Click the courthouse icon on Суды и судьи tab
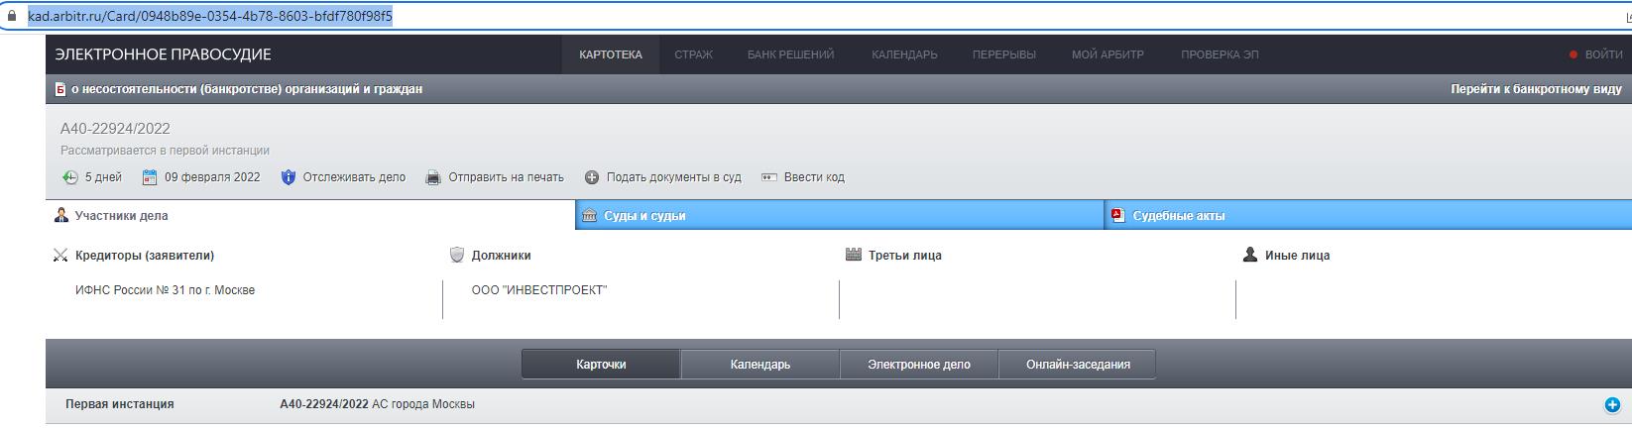 pyautogui.click(x=589, y=215)
